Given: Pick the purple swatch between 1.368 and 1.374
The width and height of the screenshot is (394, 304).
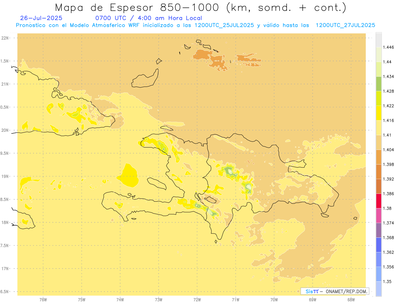Looking at the screenshot, I should click(379, 230).
